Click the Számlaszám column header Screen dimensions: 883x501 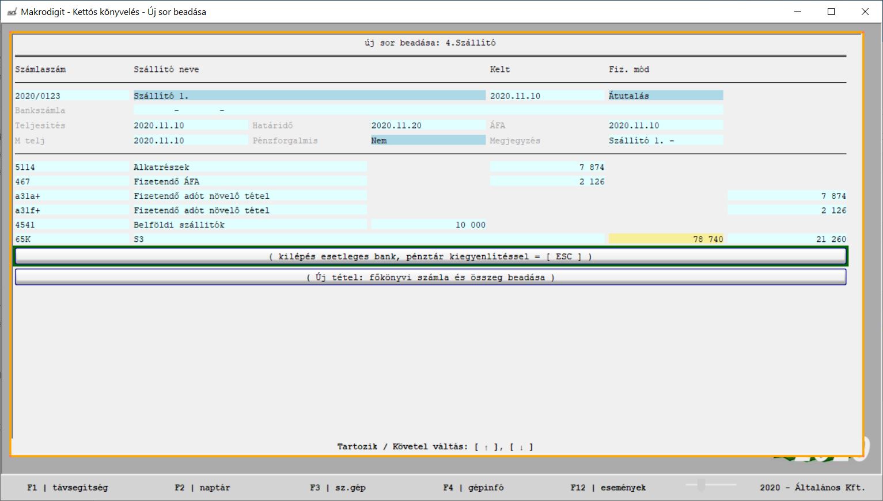pos(40,69)
